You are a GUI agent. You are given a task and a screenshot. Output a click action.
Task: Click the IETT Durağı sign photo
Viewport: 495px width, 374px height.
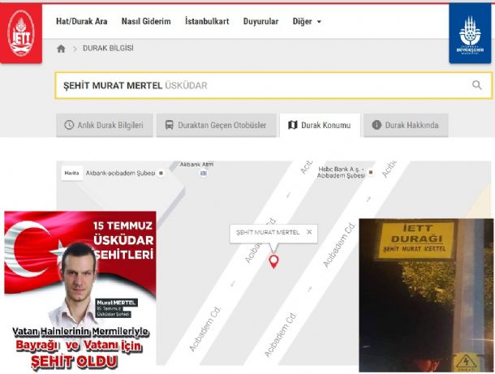(426, 295)
